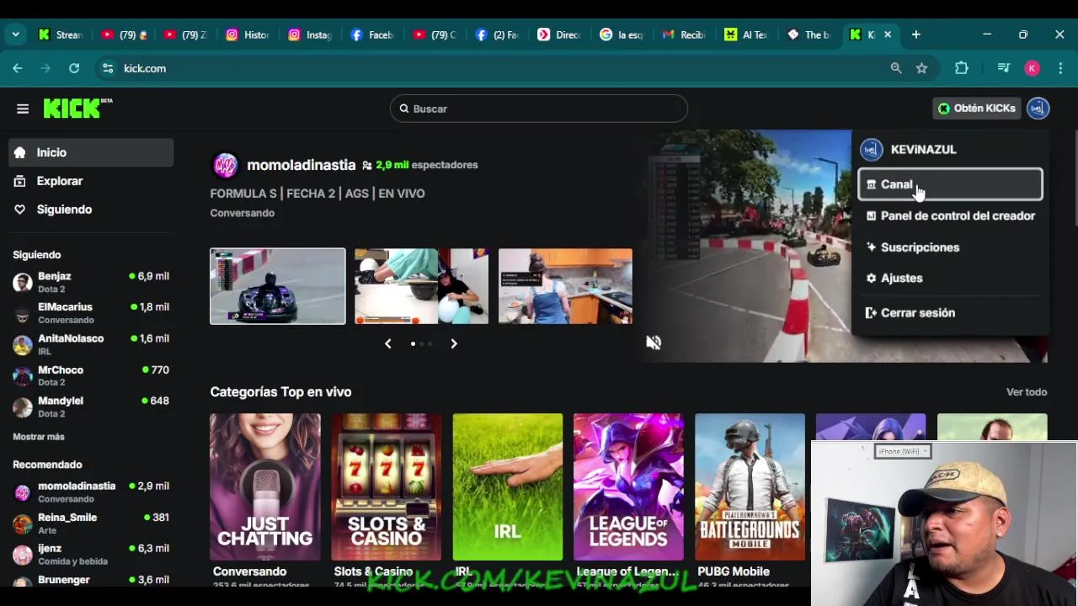
Task: Select the go-kart stream thumbnail
Action: click(278, 286)
